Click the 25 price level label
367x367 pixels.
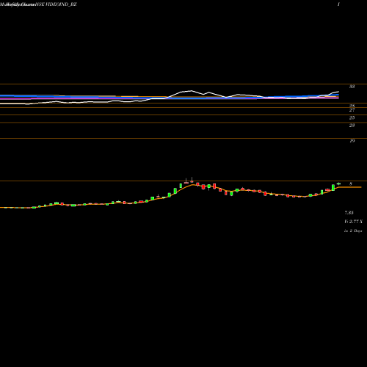coord(352,118)
